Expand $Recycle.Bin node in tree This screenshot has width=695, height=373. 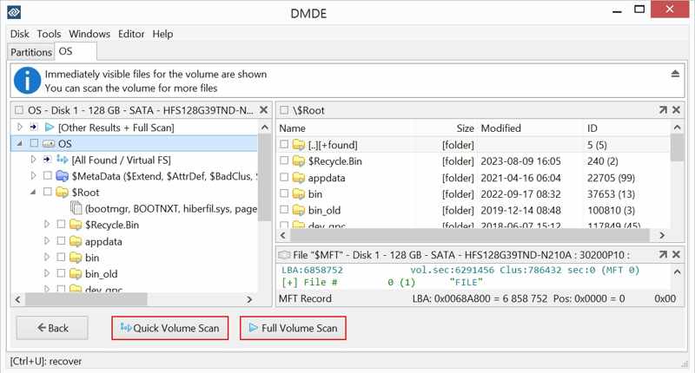47,225
